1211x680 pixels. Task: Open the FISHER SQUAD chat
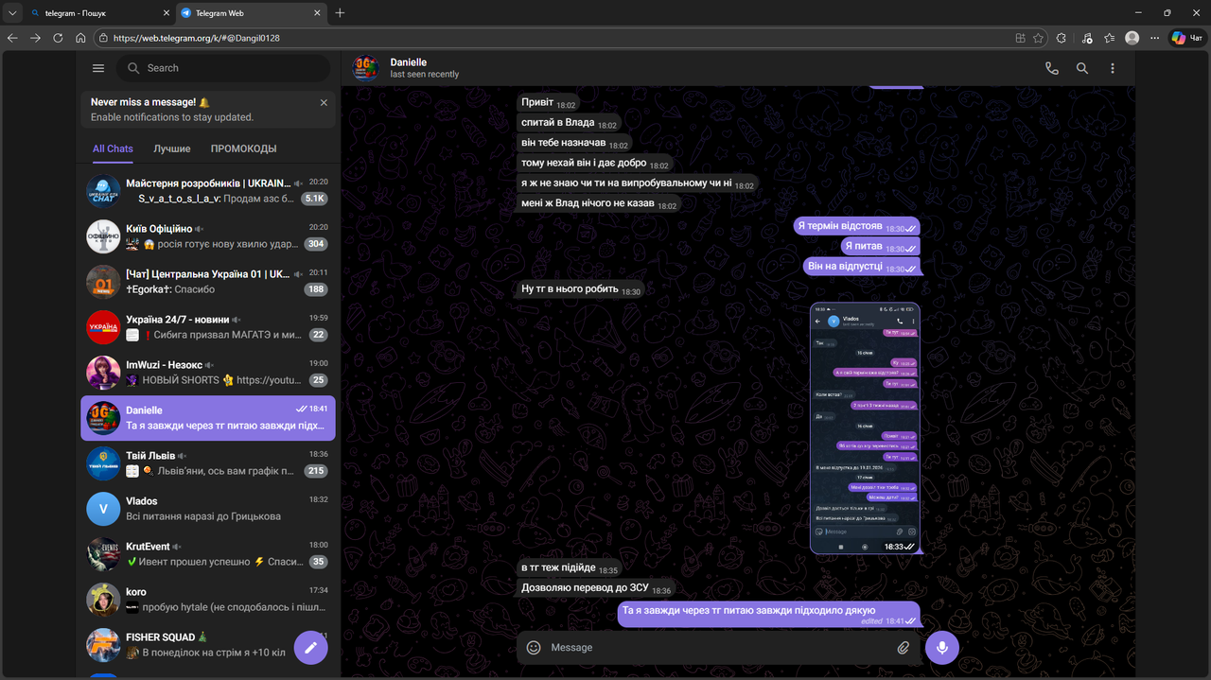[208, 644]
